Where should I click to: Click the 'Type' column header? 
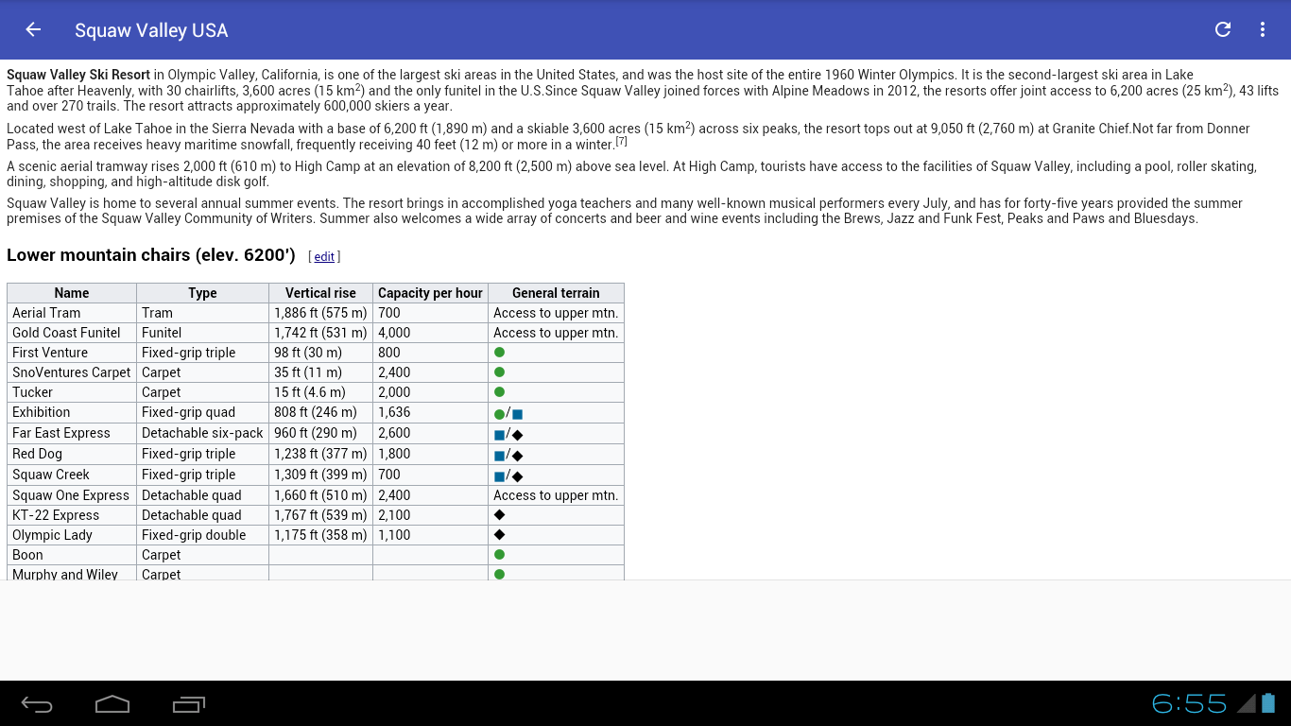(x=202, y=293)
